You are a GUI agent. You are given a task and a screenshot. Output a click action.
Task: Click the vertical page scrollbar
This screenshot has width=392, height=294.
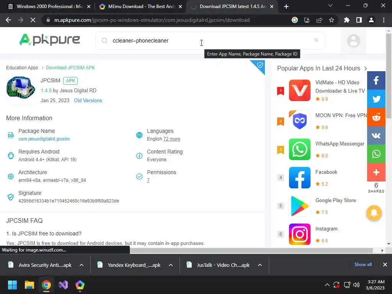tap(389, 76)
